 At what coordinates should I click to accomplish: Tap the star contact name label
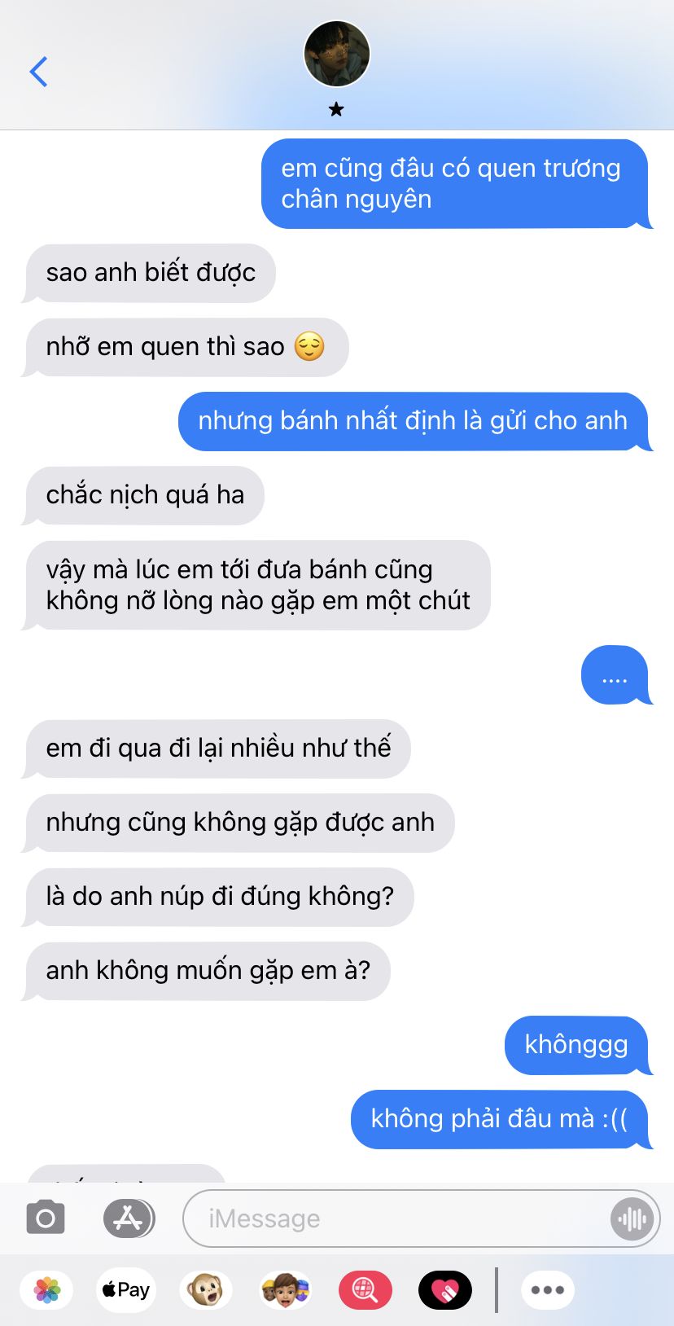point(336,109)
